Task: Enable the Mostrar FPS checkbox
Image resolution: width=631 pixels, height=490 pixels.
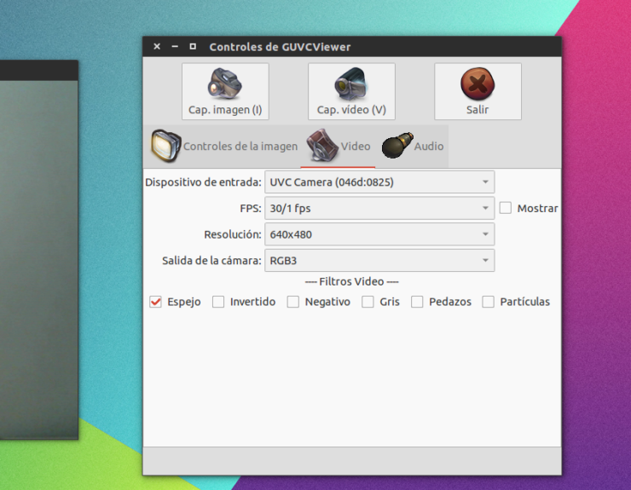Action: click(506, 208)
